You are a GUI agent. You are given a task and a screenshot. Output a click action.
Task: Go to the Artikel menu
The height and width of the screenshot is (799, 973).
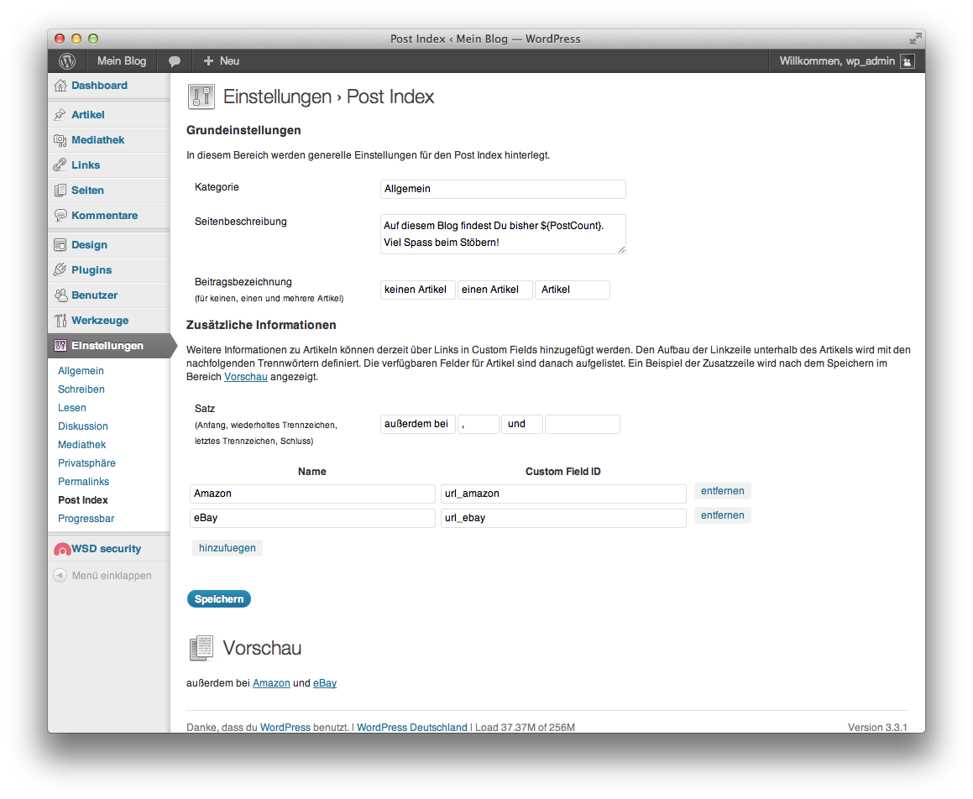pyautogui.click(x=88, y=115)
